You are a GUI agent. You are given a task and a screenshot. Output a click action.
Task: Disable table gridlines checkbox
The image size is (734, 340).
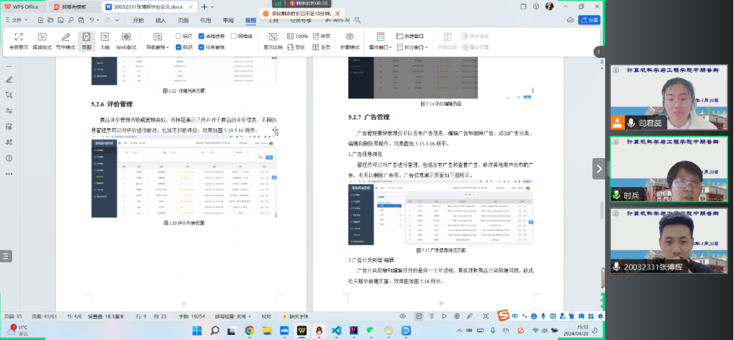(x=201, y=35)
